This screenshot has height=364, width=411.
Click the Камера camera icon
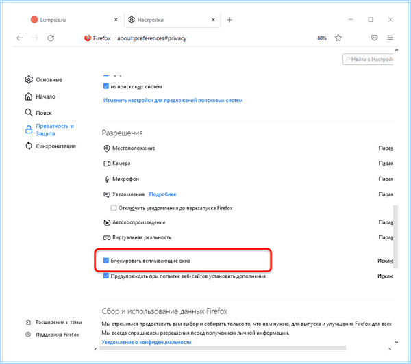click(x=107, y=164)
